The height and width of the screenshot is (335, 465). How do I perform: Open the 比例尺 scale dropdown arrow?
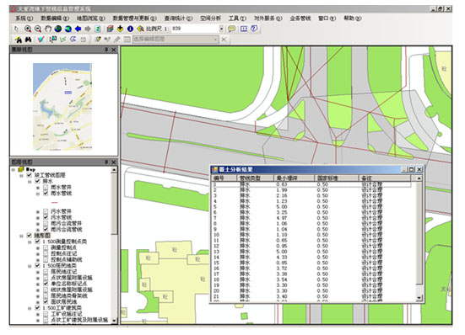(221, 29)
